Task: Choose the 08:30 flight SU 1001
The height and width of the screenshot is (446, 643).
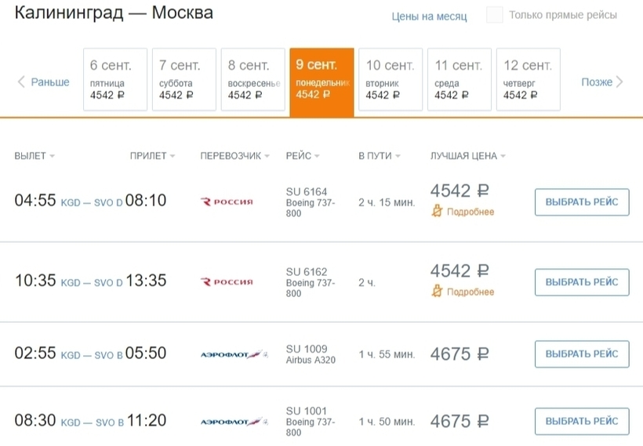Action: (582, 422)
